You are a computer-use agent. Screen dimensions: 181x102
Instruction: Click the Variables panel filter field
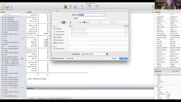169,69
